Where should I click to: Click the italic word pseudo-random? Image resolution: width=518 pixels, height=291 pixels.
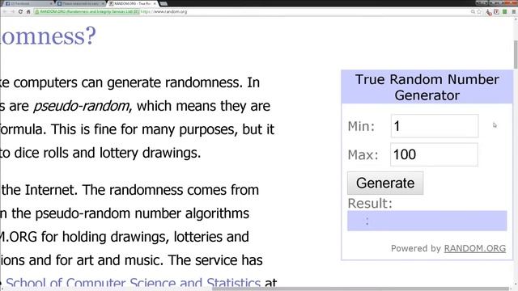point(81,106)
